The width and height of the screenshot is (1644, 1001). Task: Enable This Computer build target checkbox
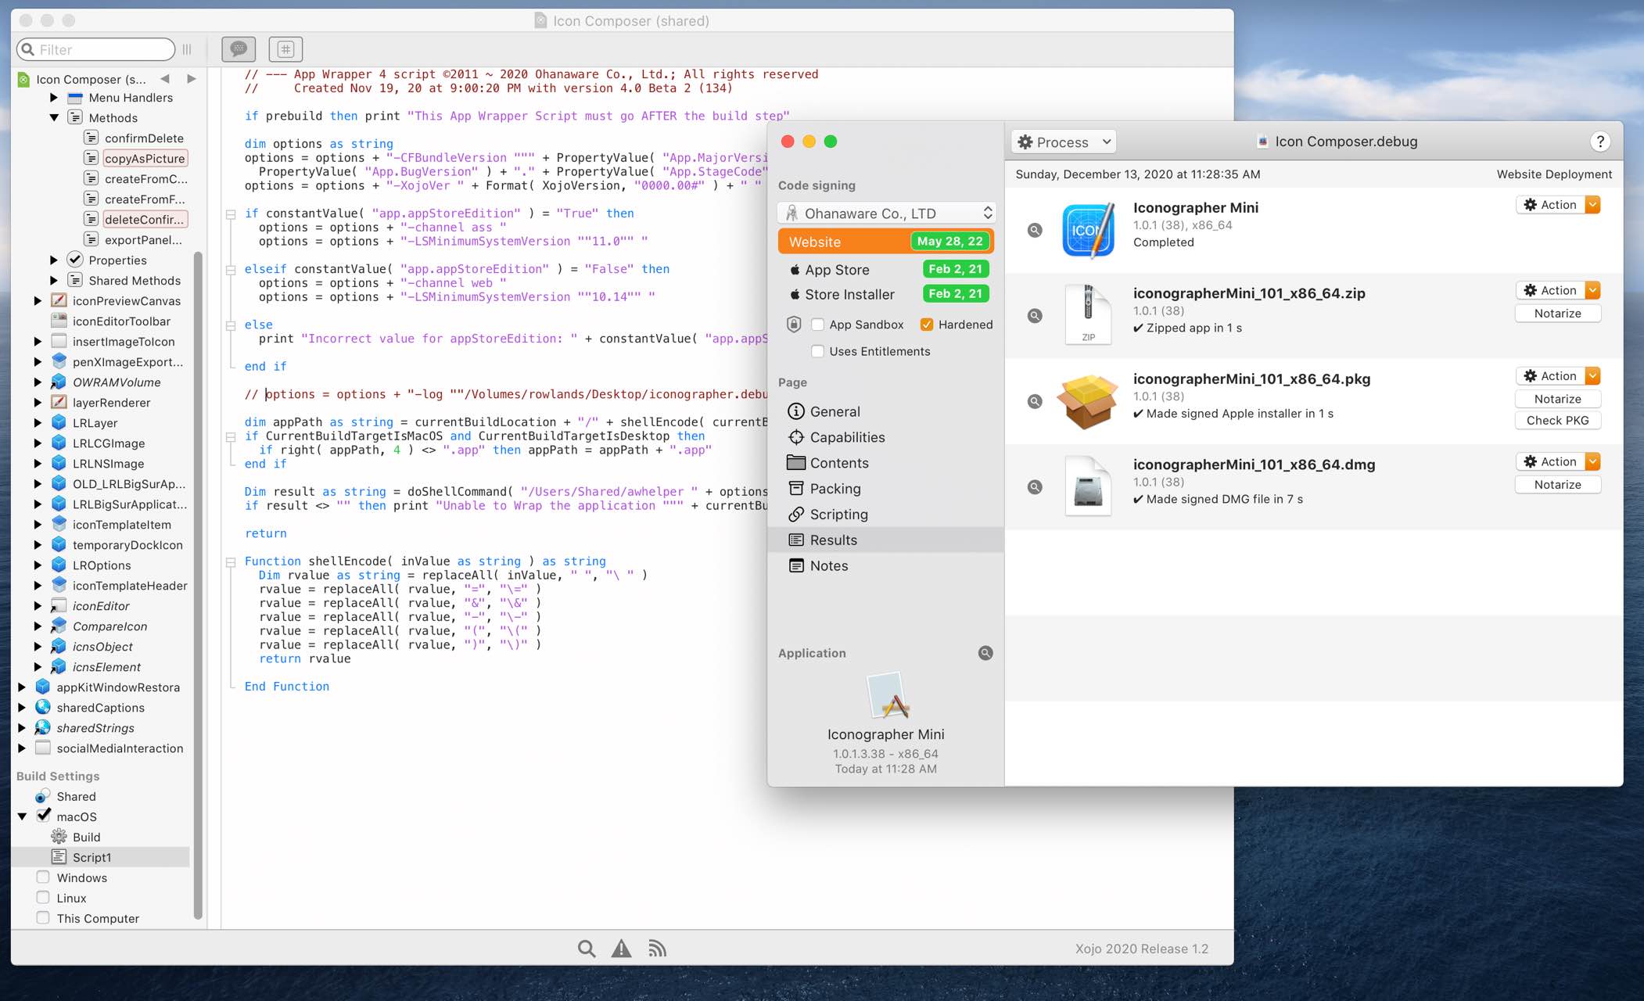(x=43, y=918)
